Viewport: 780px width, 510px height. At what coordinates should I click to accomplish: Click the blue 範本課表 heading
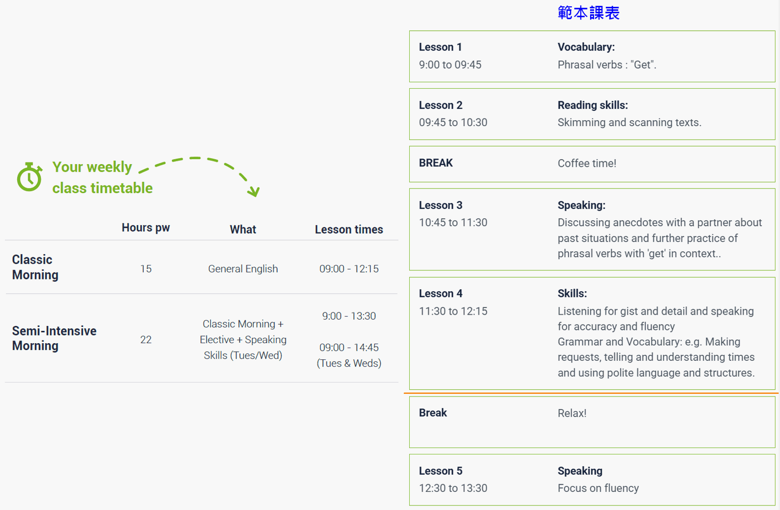tap(588, 13)
